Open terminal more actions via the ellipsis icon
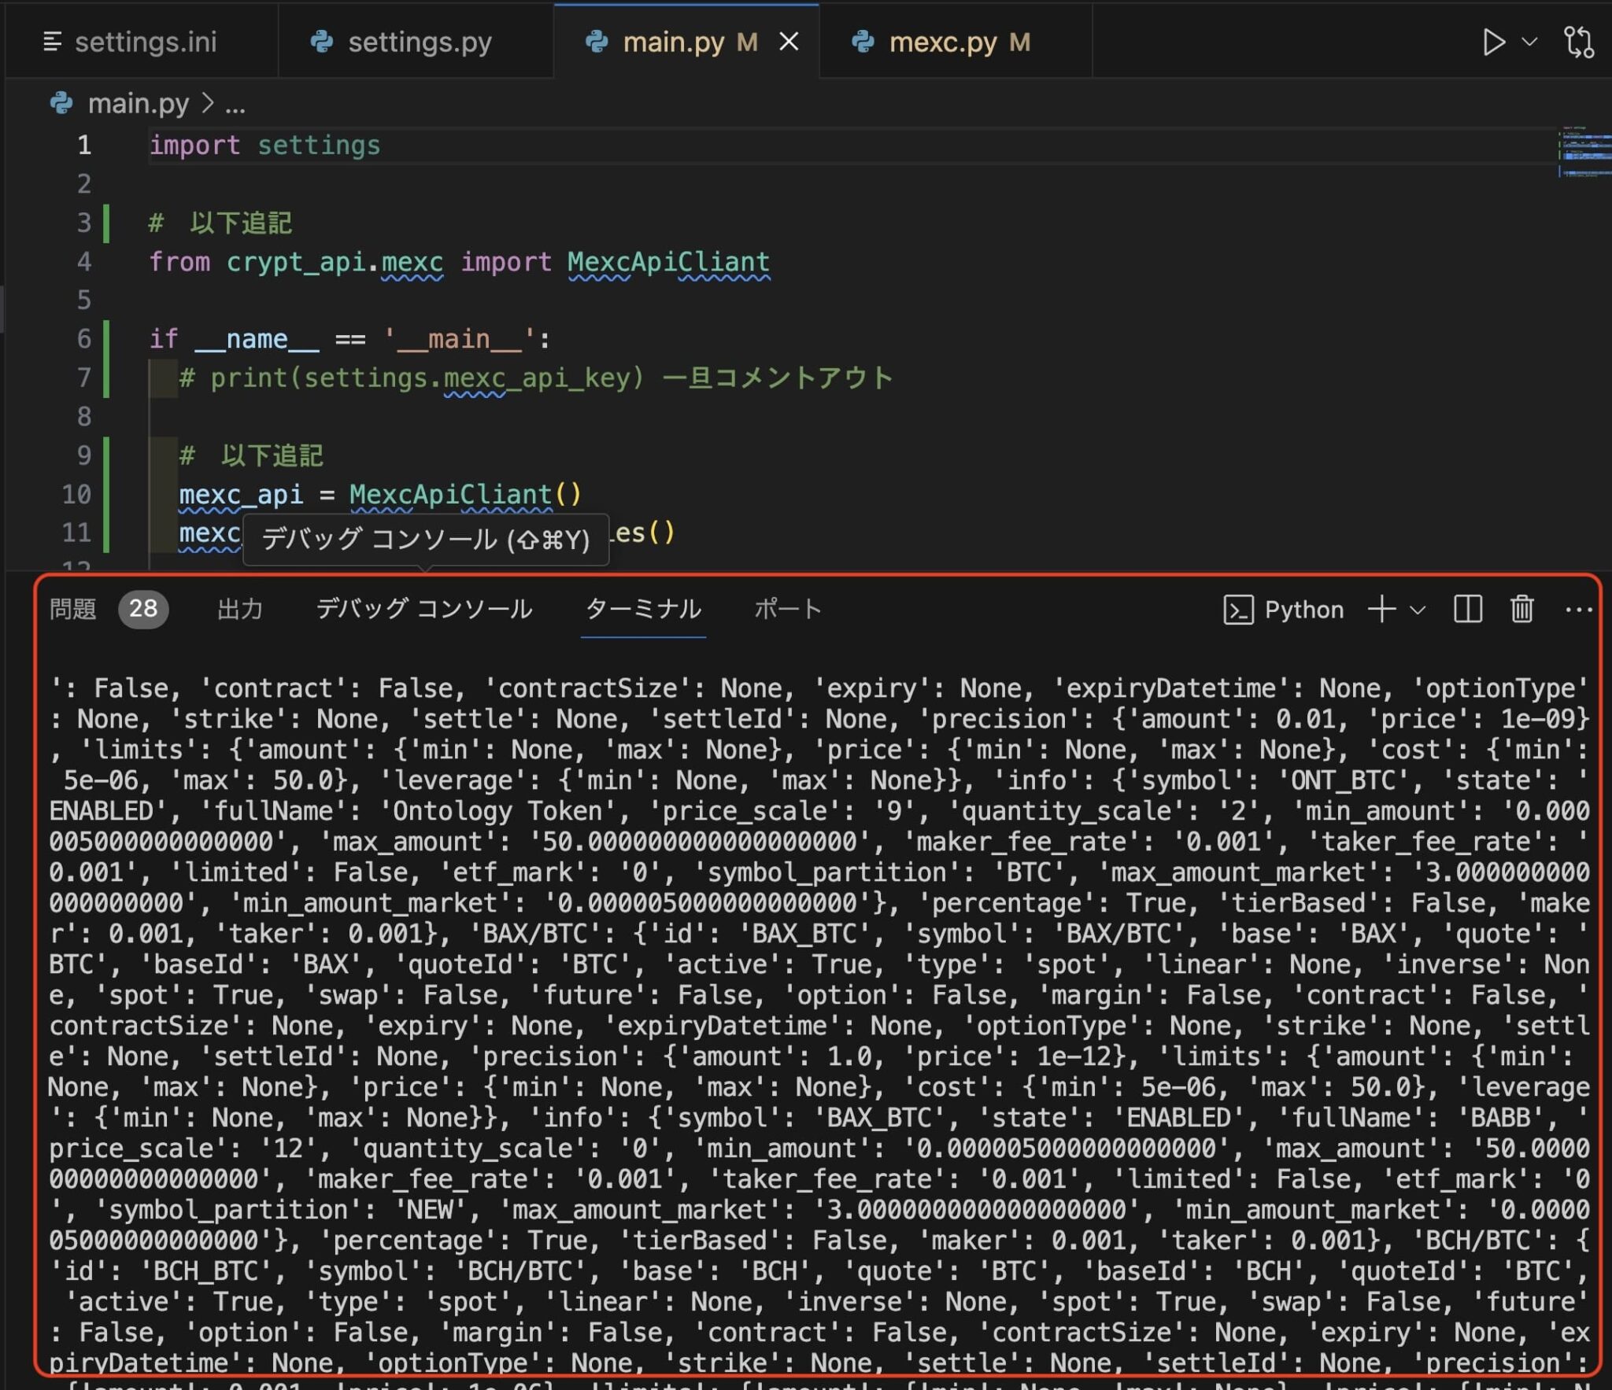Viewport: 1612px width, 1390px height. point(1581,610)
